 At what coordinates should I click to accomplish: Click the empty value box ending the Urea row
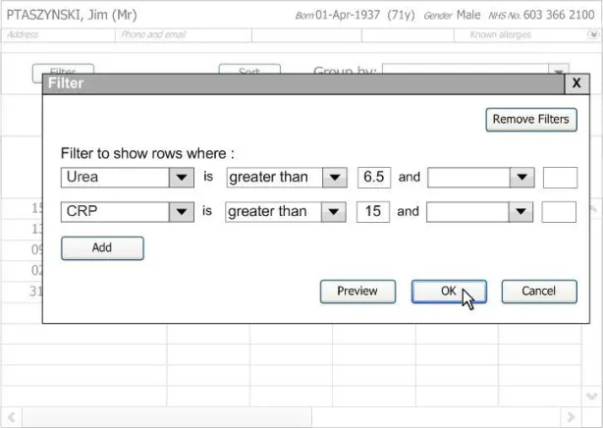pos(560,178)
